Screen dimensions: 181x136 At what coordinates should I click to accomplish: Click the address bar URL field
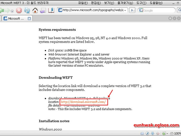[93, 10]
